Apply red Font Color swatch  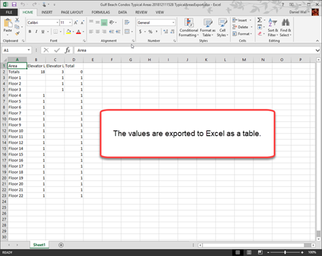coord(78,32)
